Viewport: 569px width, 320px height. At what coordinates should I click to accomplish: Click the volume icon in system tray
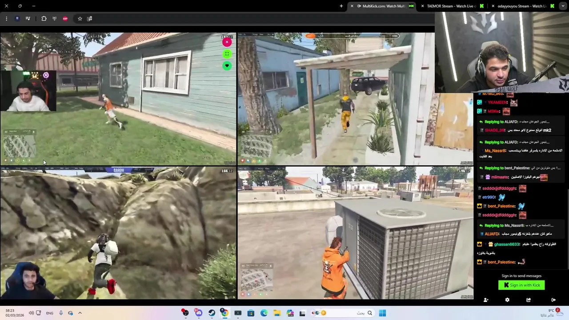(x=31, y=313)
